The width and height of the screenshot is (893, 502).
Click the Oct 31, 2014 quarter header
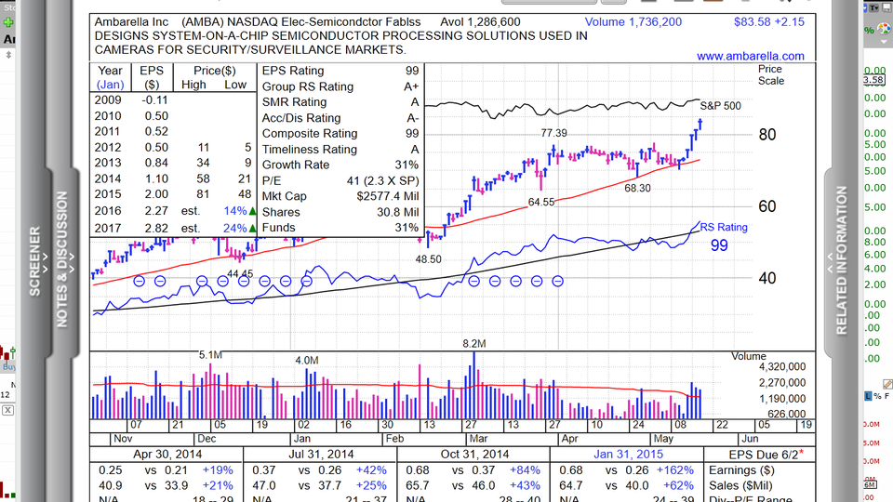(x=474, y=455)
